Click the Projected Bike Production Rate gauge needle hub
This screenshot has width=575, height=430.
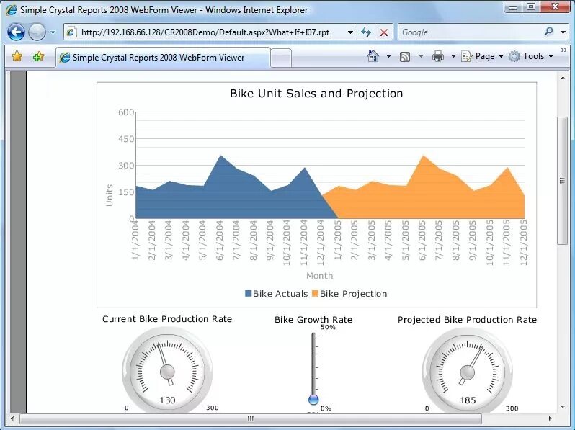[x=467, y=373]
